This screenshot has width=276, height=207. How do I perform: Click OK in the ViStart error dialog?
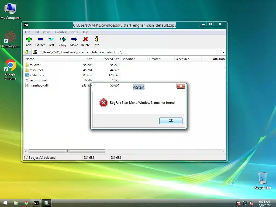point(171,121)
